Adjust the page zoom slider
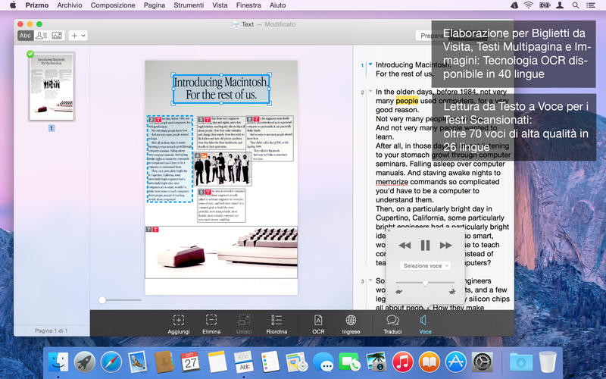 (102, 300)
